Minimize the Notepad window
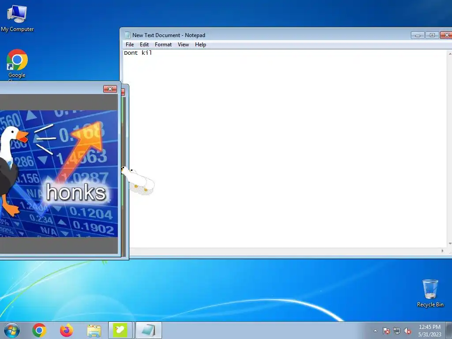Viewport: 452px width, 339px height. click(x=418, y=35)
